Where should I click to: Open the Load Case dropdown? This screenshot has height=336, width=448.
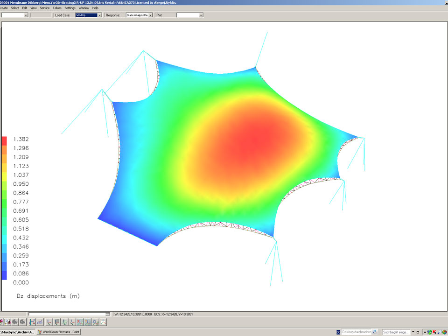100,15
